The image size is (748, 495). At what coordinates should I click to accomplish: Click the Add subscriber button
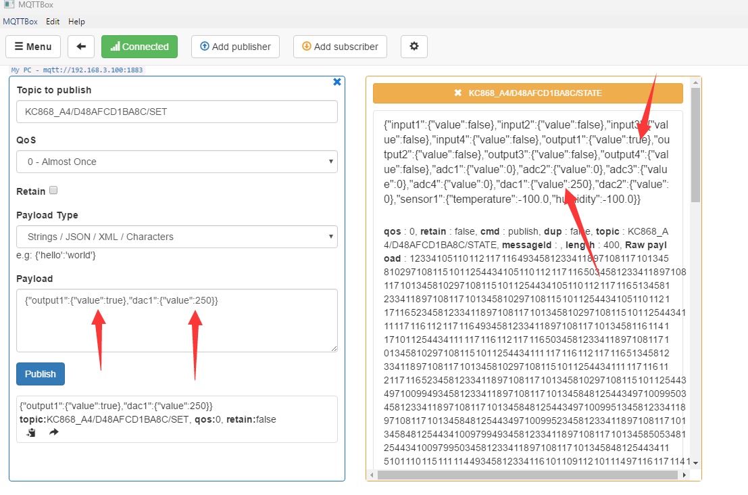340,47
